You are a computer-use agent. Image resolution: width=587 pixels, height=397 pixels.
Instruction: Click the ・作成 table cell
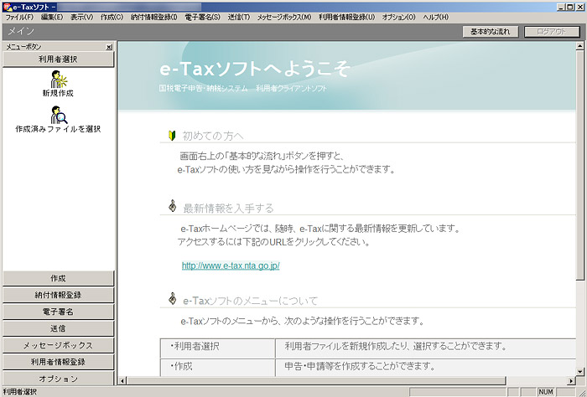[217, 367]
